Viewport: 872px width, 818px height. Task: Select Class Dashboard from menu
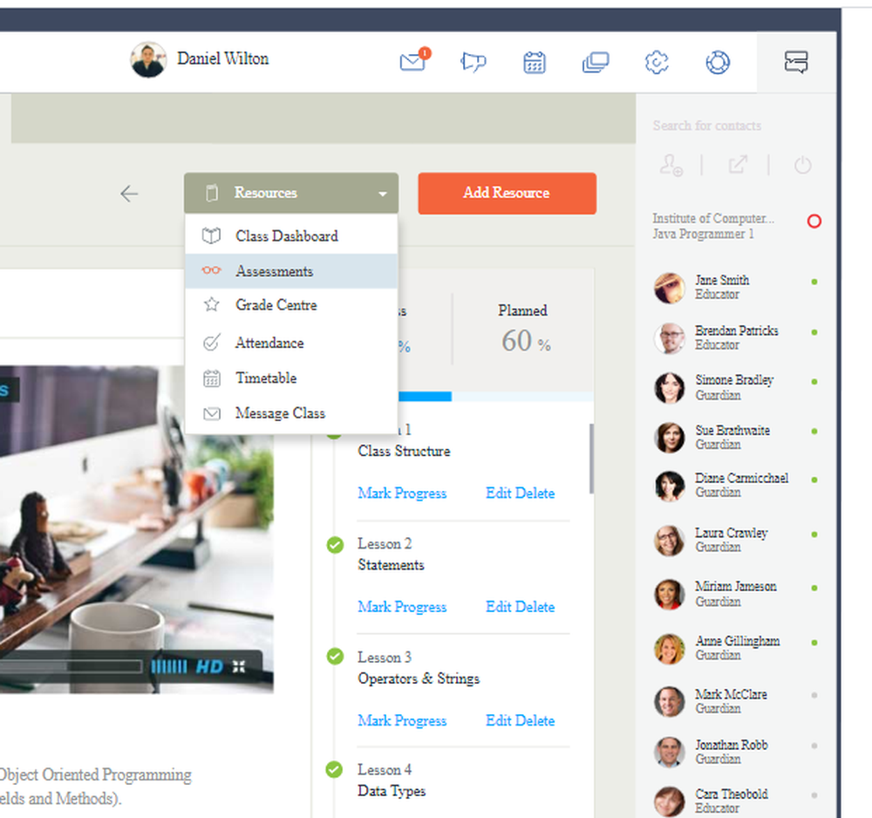291,235
